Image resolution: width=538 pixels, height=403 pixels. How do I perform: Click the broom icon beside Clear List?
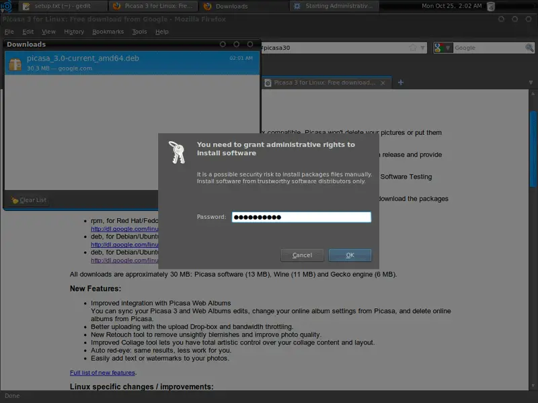(14, 200)
